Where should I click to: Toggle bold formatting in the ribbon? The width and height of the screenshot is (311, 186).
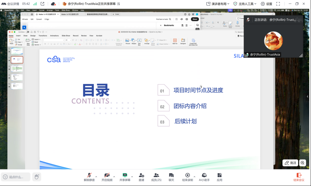pos(45,44)
